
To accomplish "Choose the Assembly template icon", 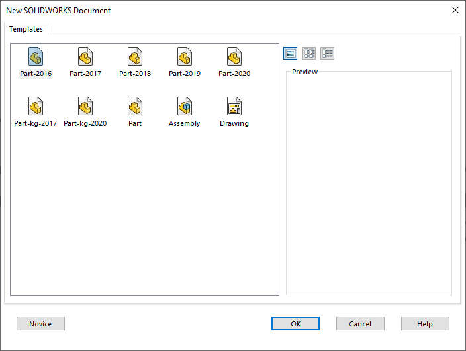I will coord(185,107).
